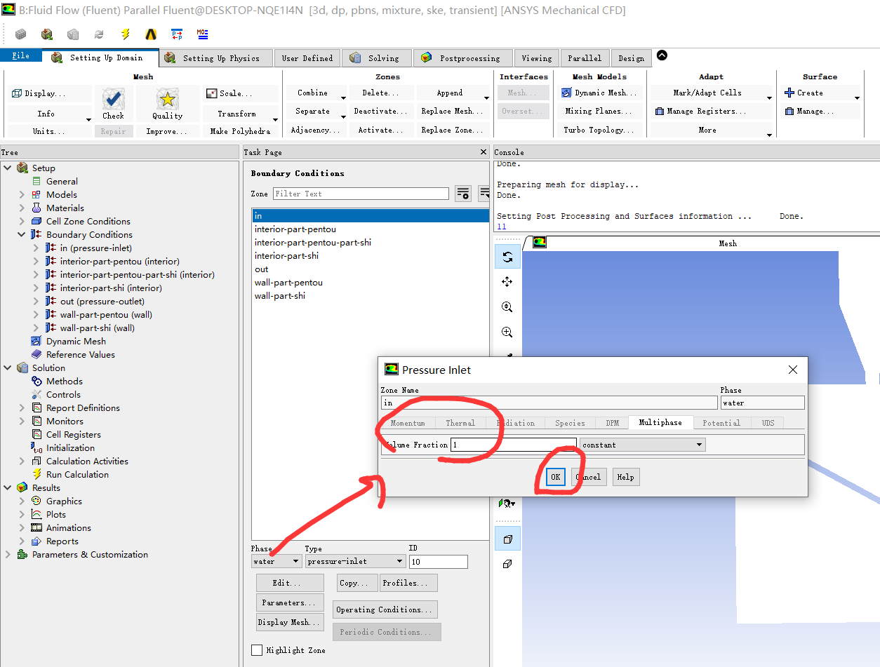The image size is (880, 667).
Task: Close the Task Page panel with X
Action: (x=483, y=152)
